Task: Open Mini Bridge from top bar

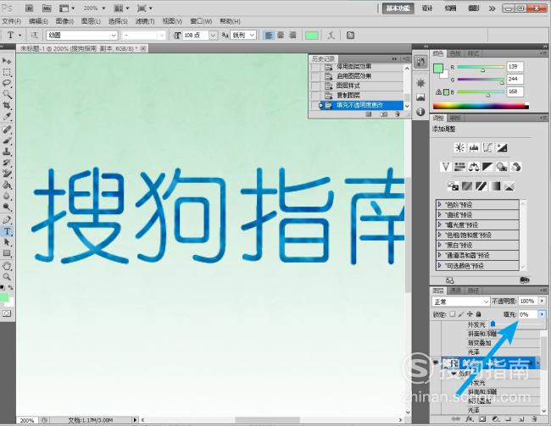Action: click(47, 8)
